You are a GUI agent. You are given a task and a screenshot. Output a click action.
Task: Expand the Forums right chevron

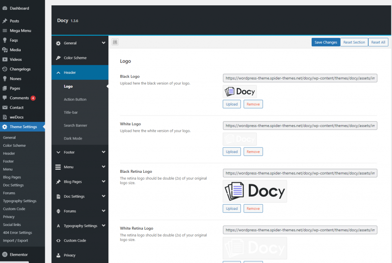(x=103, y=211)
